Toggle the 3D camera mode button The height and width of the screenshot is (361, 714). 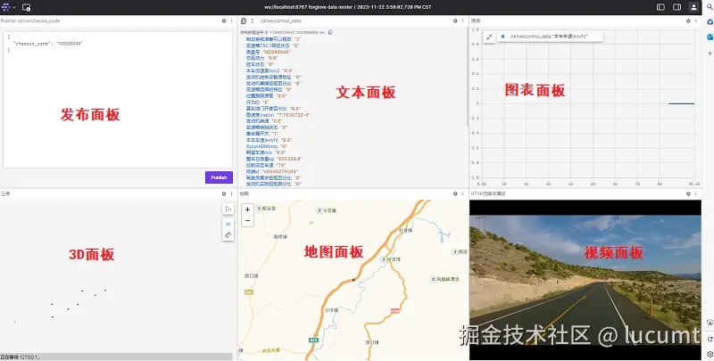tap(228, 224)
